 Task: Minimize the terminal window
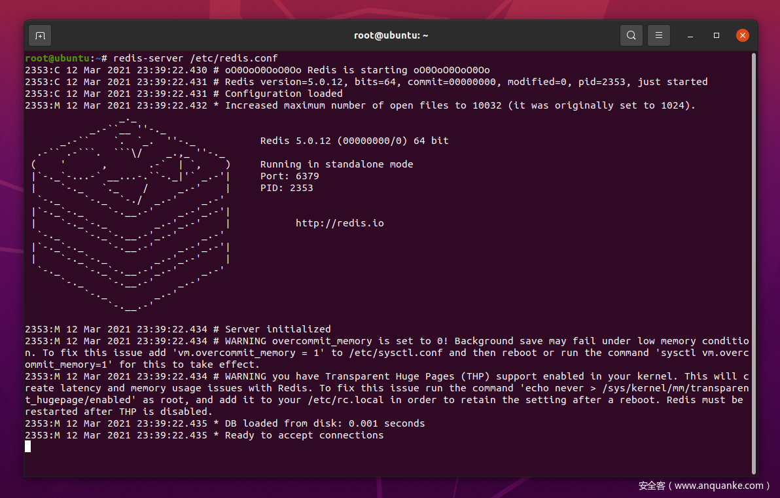(690, 35)
